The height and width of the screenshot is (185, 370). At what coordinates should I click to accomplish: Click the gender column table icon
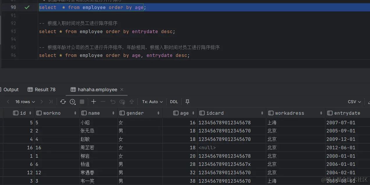[x=122, y=113]
